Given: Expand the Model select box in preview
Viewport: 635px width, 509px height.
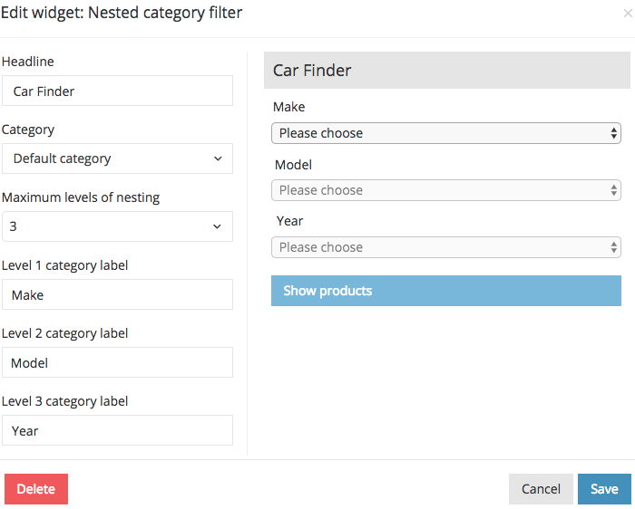Looking at the screenshot, I should pyautogui.click(x=445, y=190).
